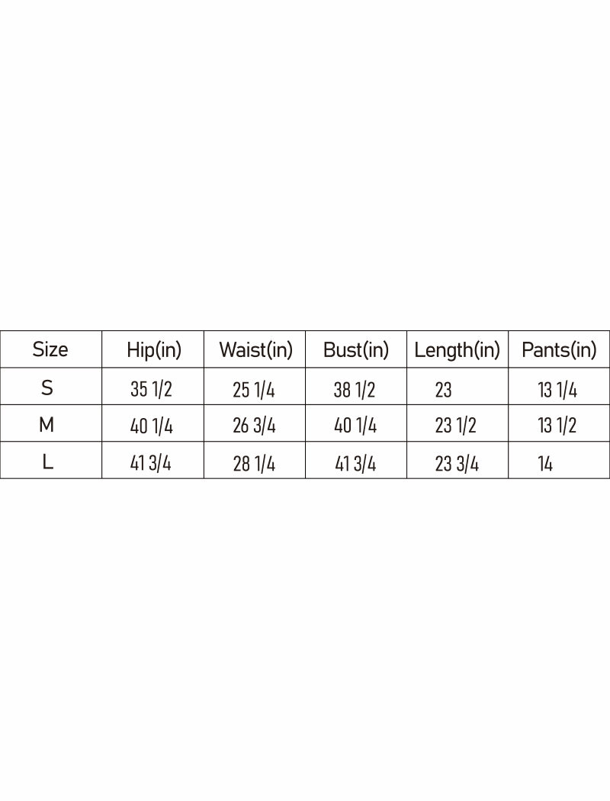
Task: Click the 13 1/2 pants value
Action: pyautogui.click(x=557, y=426)
